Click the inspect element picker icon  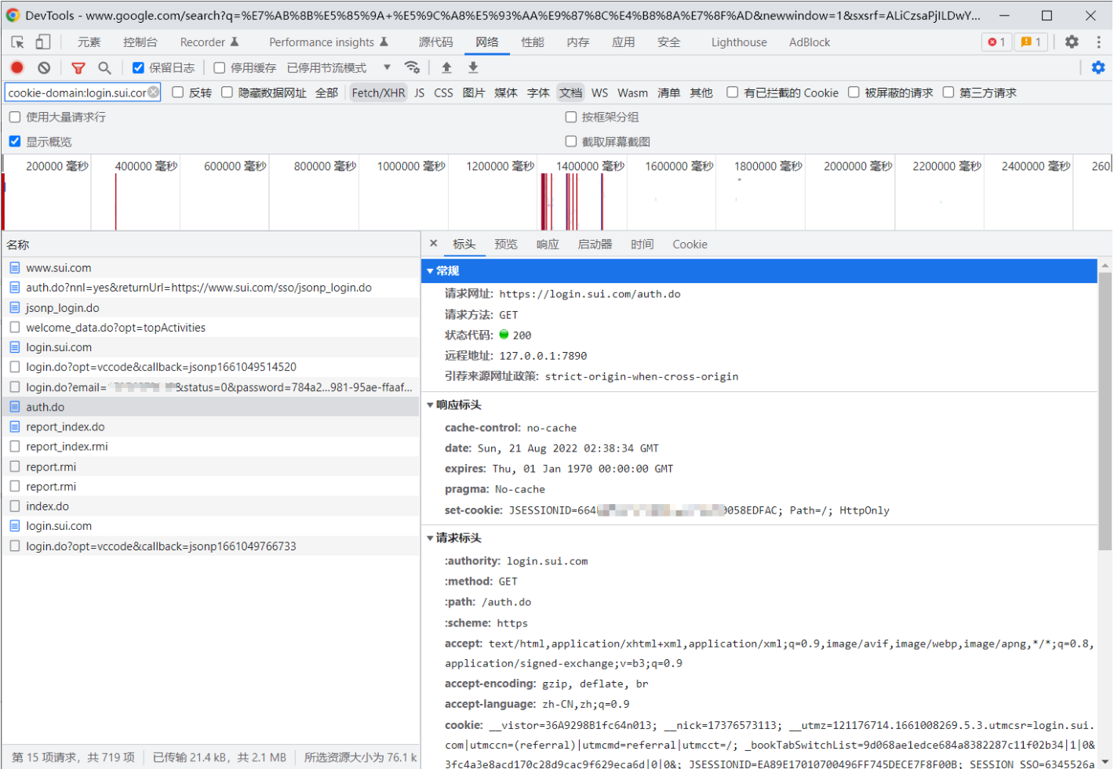click(17, 42)
